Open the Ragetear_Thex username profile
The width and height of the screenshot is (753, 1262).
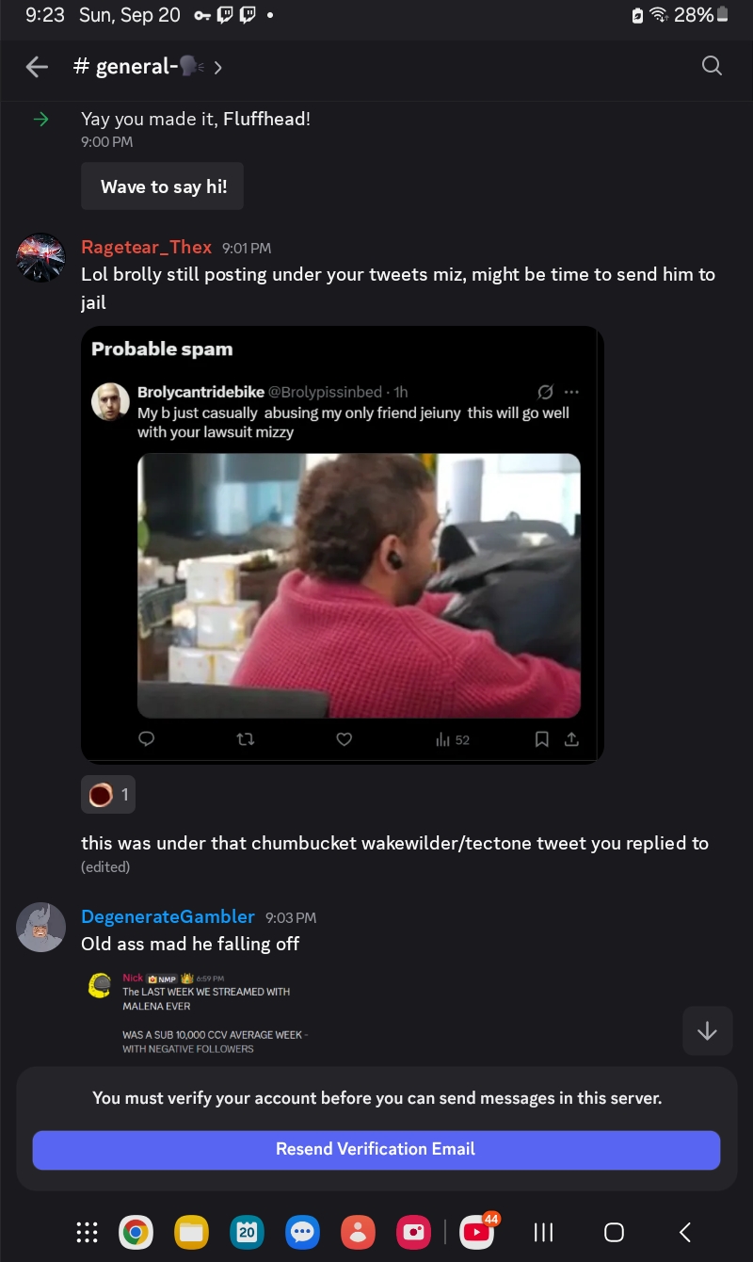(146, 247)
